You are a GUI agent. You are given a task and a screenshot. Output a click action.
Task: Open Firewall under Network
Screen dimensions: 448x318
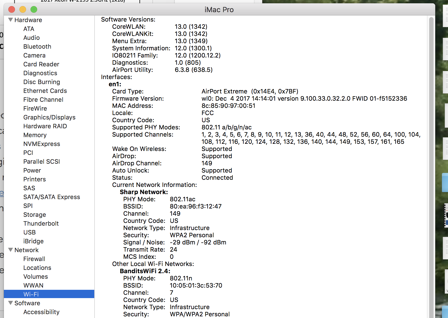click(34, 259)
